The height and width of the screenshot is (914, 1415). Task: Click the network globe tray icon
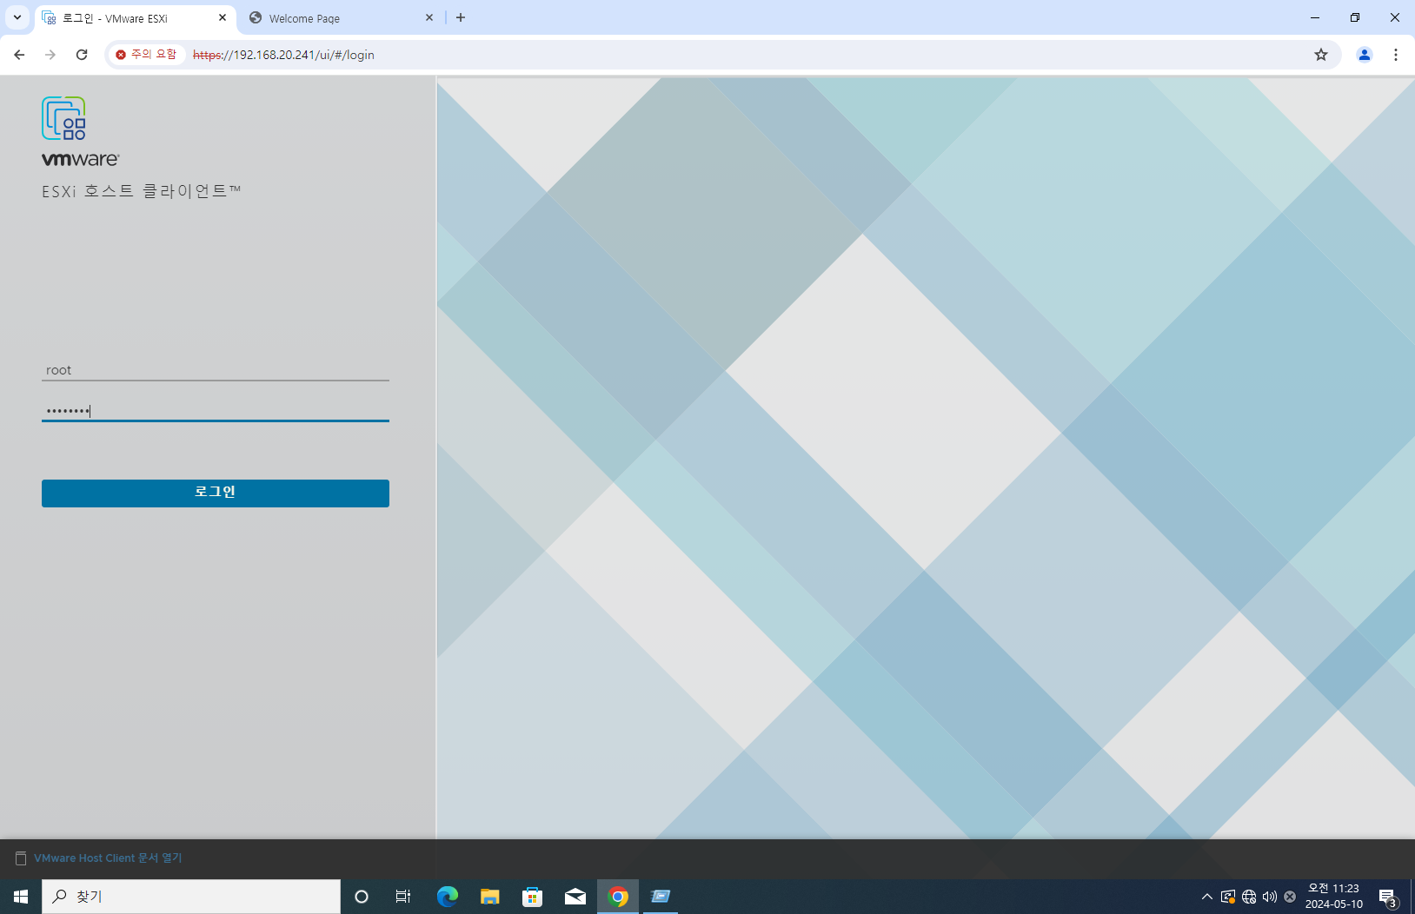[1249, 897]
